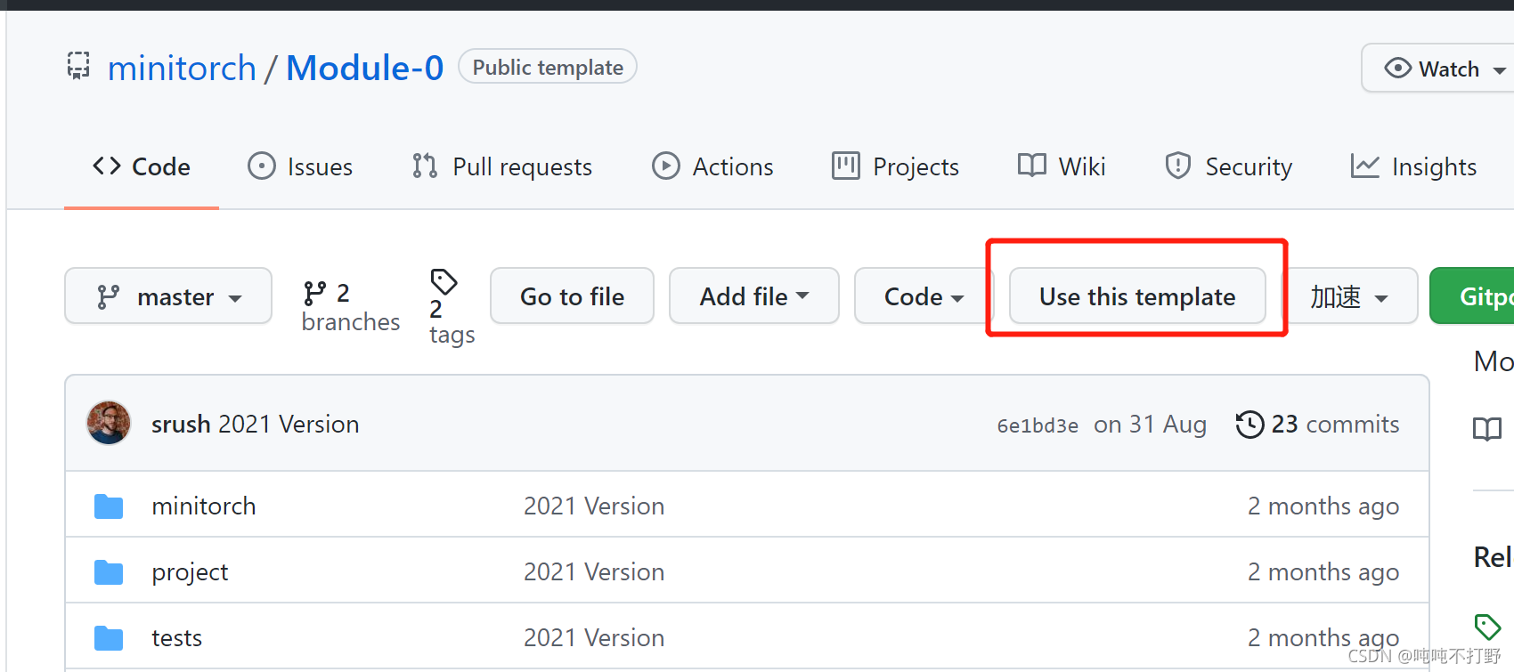Screen dimensions: 1514x672
Task: Click the 2 months ago text in minitorch row
Action: (1323, 506)
